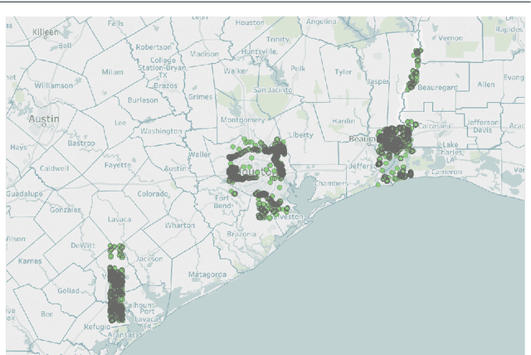Viewport: 531px width, 355px height.
Task: Click the Austin city label
Action: [x=45, y=119]
